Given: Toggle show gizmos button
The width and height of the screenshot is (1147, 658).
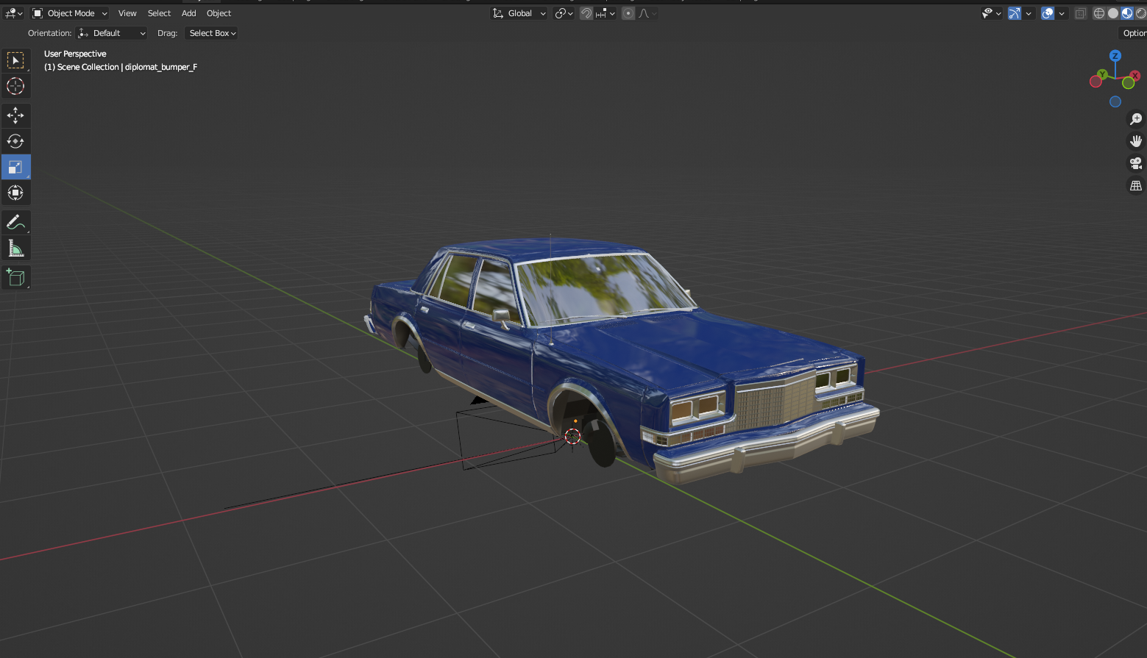Looking at the screenshot, I should [x=1015, y=13].
